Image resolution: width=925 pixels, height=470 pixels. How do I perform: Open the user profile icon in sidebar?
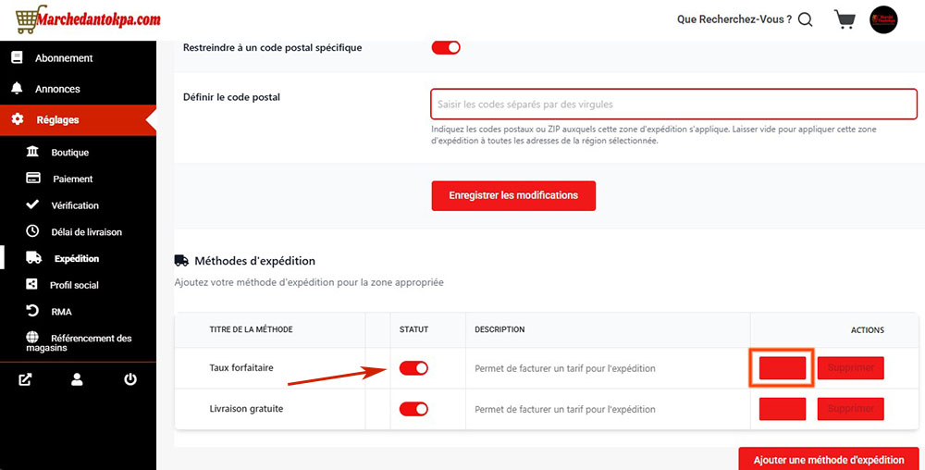click(x=78, y=379)
